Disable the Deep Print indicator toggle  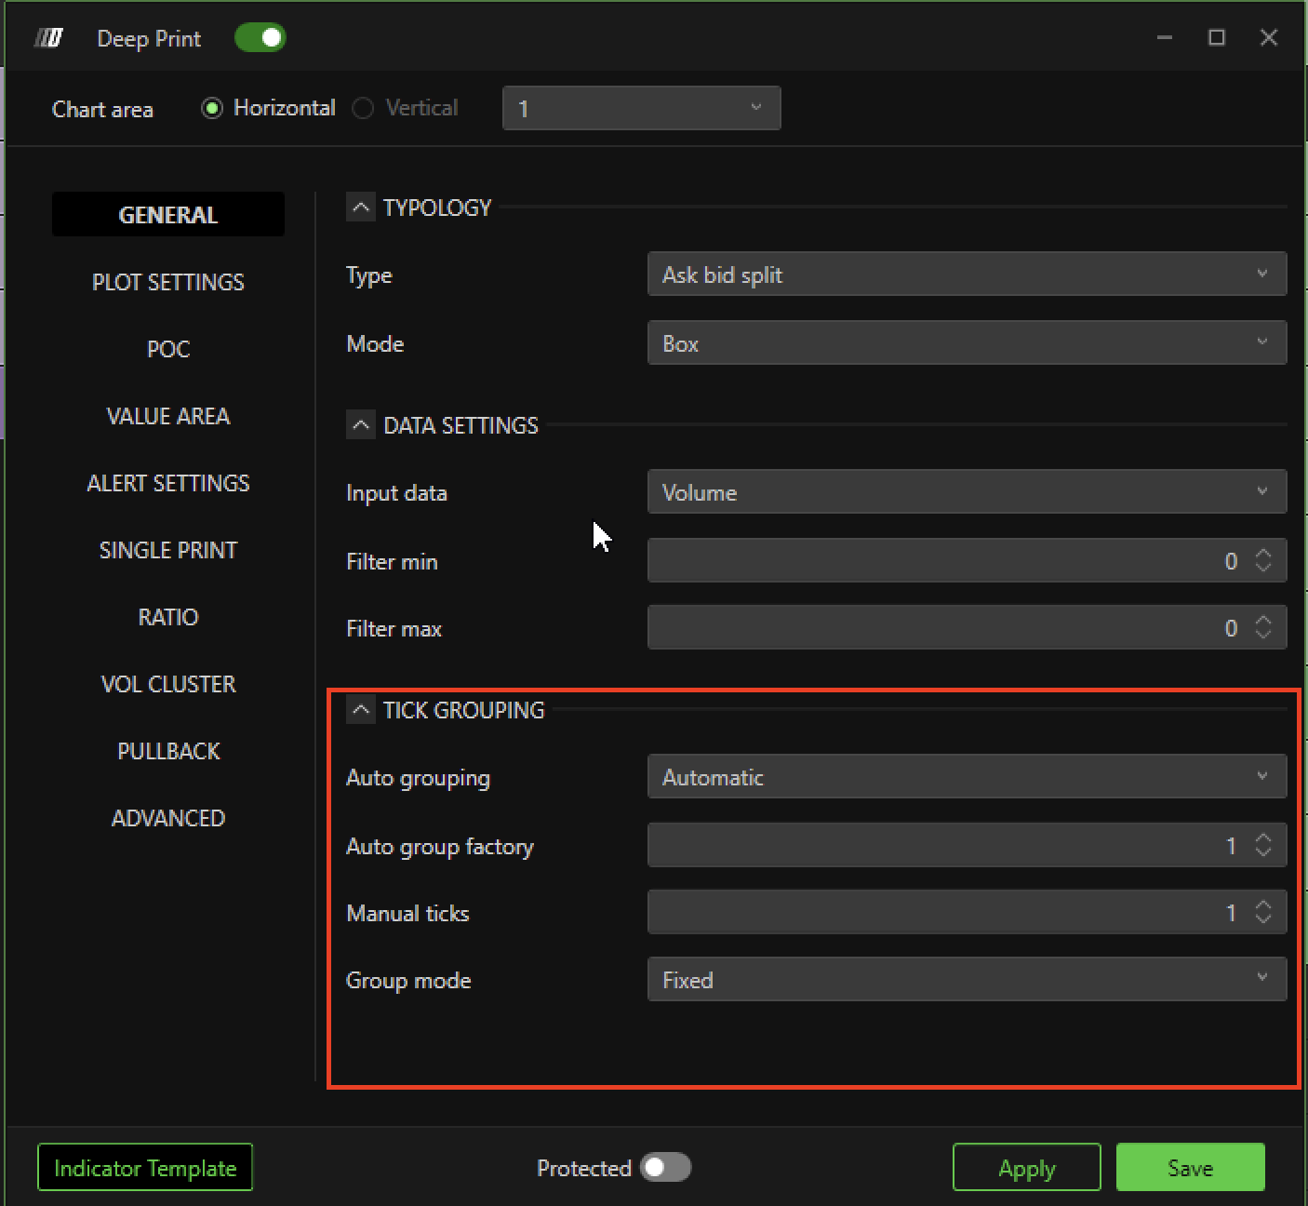[260, 38]
